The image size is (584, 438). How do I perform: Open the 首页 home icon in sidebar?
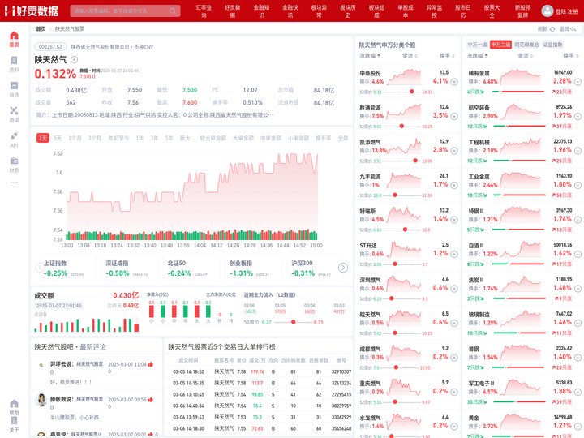(14, 36)
